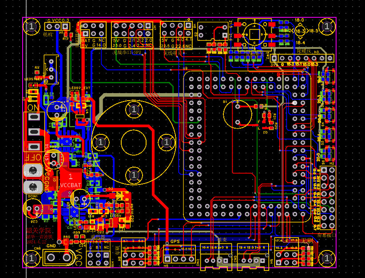Select the bottom-left corner mounting hole
This screenshot has width=365, height=278.
pyautogui.click(x=32, y=258)
